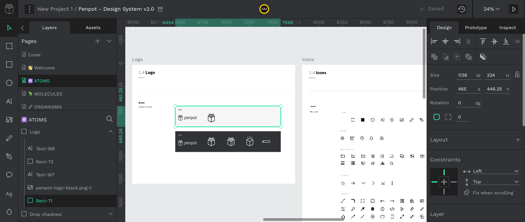Select the Path pen tool
The width and height of the screenshot is (525, 222).
(x=9, y=156)
